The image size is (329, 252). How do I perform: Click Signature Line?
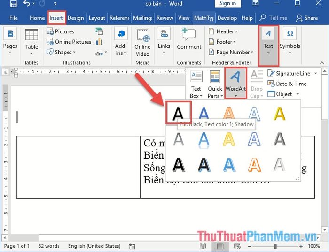point(289,73)
